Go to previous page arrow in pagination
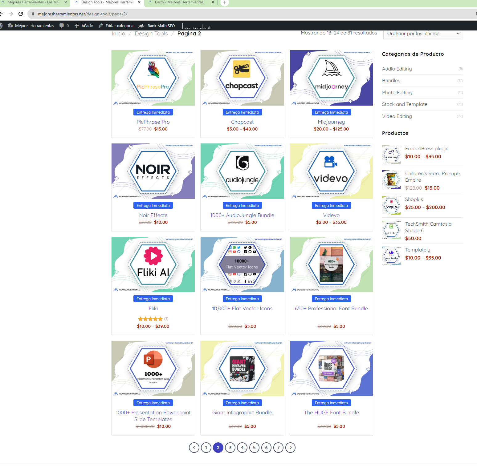 (194, 448)
